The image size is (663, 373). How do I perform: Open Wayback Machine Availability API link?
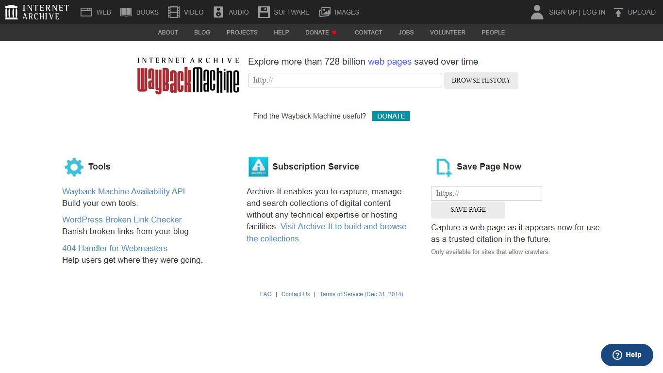pos(123,191)
